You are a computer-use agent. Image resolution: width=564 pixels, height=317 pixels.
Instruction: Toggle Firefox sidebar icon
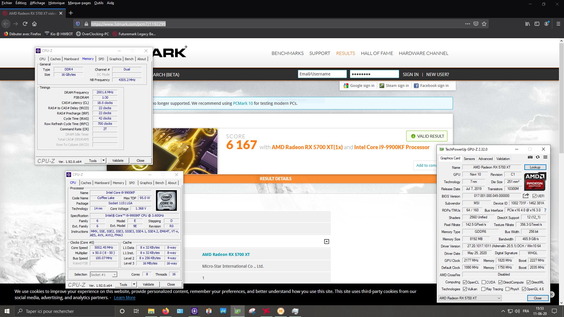[537, 24]
